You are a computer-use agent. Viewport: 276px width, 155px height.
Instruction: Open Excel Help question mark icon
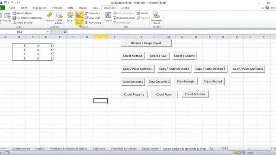[x=267, y=8]
